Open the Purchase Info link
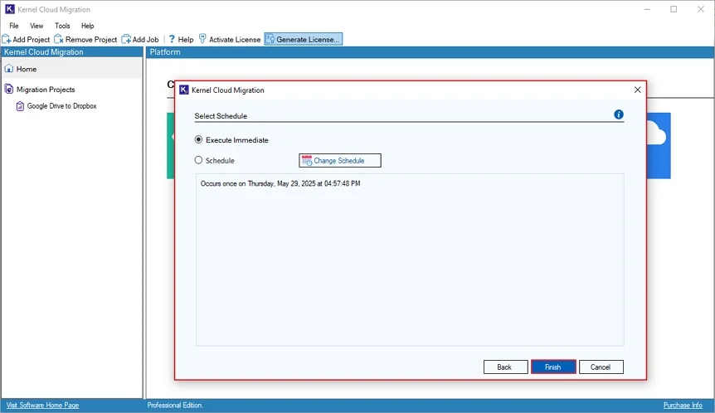This screenshot has height=413, width=715. pyautogui.click(x=683, y=406)
